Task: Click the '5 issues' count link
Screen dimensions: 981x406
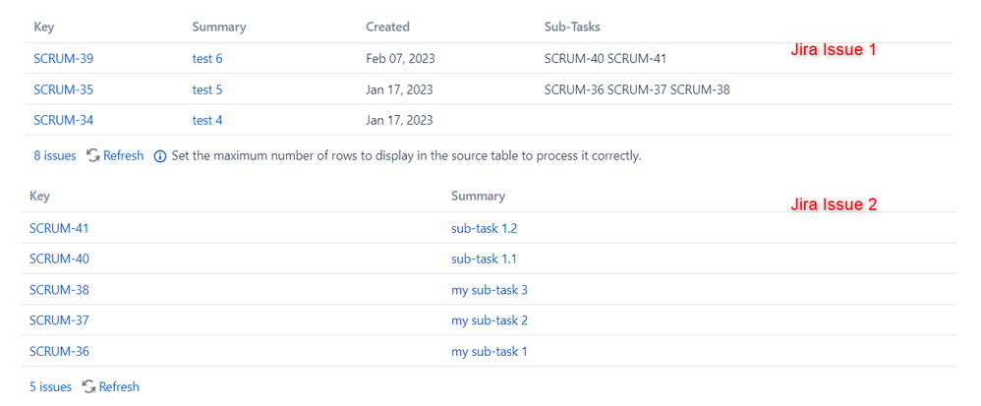Action: point(51,386)
